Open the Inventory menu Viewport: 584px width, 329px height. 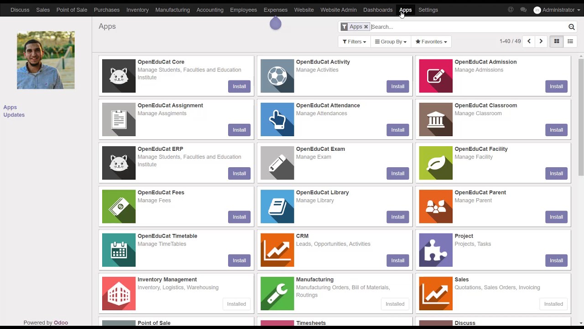137,10
